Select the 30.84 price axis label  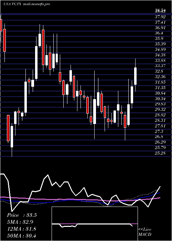coord(160,93)
